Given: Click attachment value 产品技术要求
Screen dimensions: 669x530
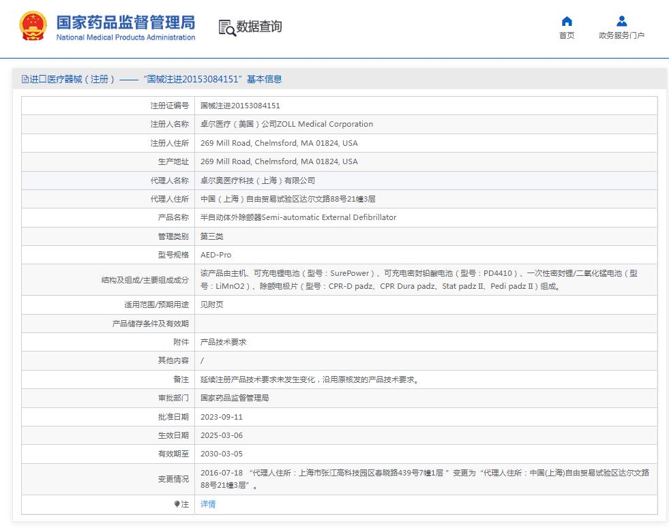Looking at the screenshot, I should pyautogui.click(x=224, y=342).
